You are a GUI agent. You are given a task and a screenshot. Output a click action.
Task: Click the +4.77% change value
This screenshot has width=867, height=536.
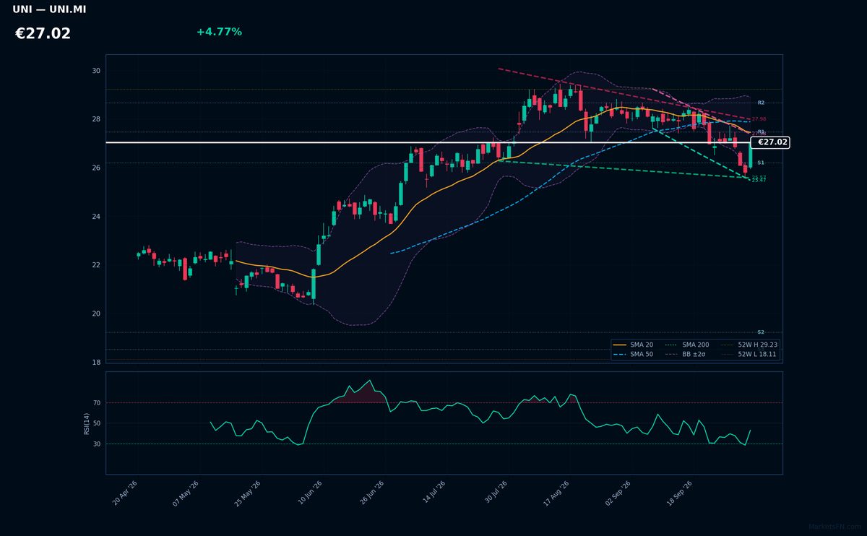click(x=219, y=32)
